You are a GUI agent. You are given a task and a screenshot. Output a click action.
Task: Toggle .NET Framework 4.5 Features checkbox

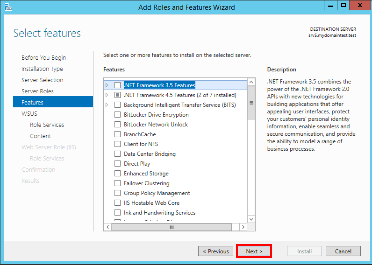click(117, 95)
